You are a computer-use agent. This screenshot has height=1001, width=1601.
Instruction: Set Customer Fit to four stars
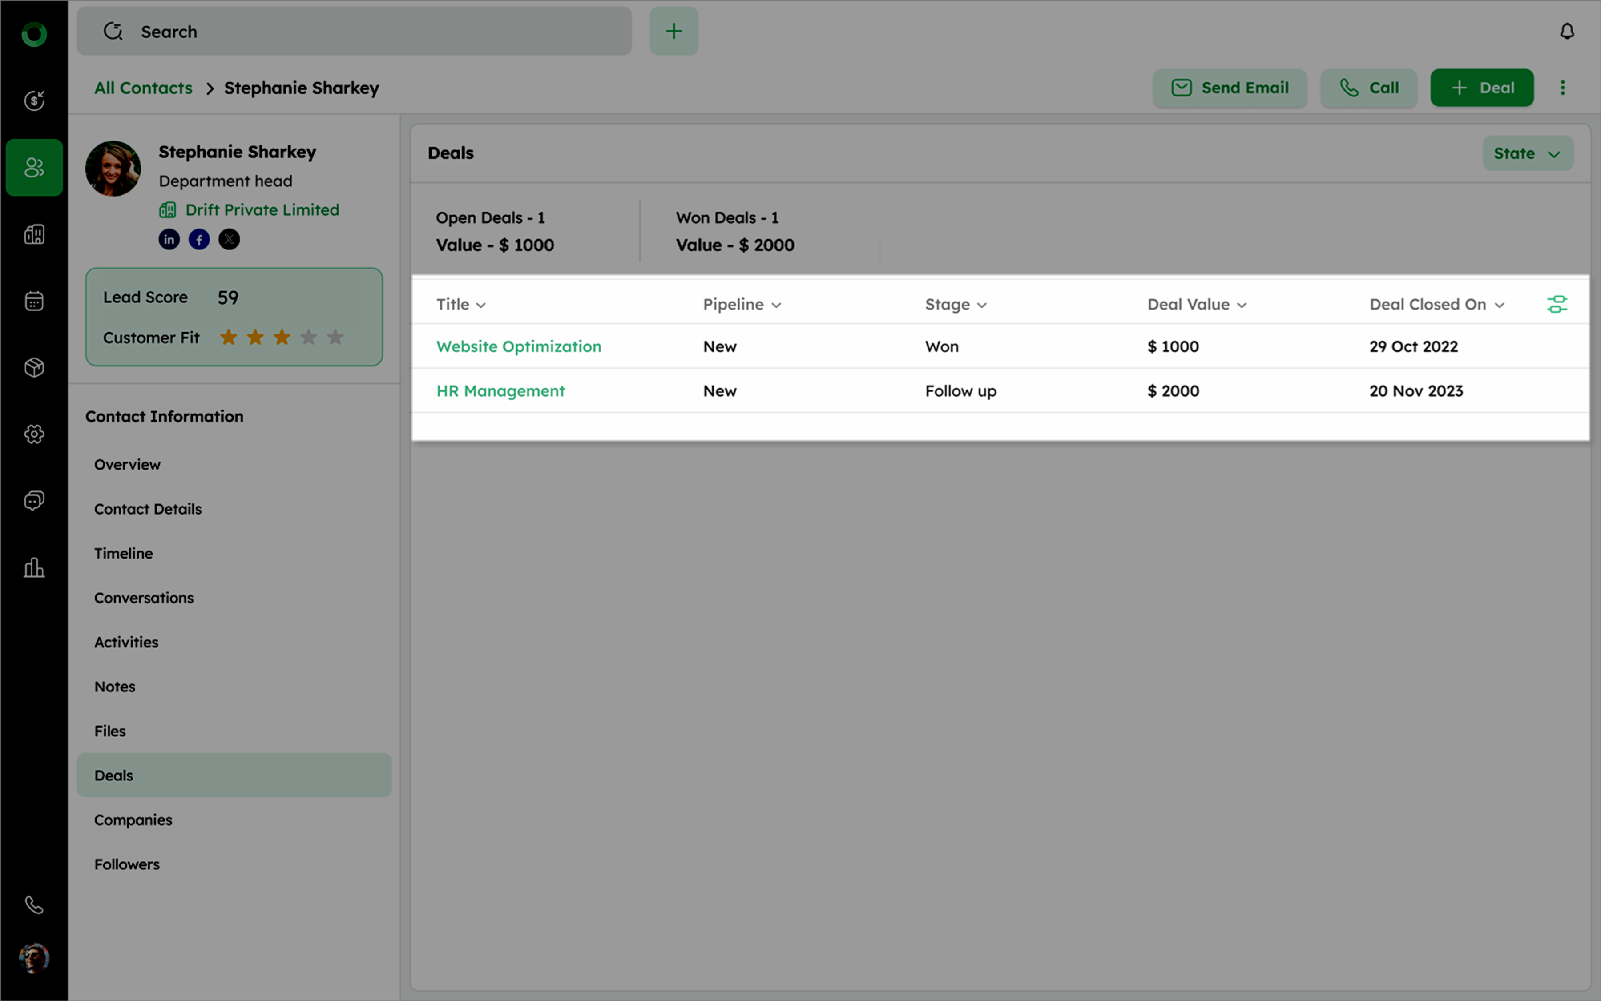(309, 338)
